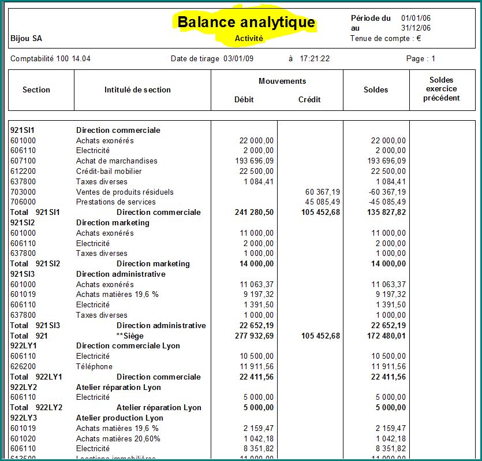482x461 pixels.
Task: Click 'Atelier production Lyon' section heading
Action: click(x=119, y=418)
